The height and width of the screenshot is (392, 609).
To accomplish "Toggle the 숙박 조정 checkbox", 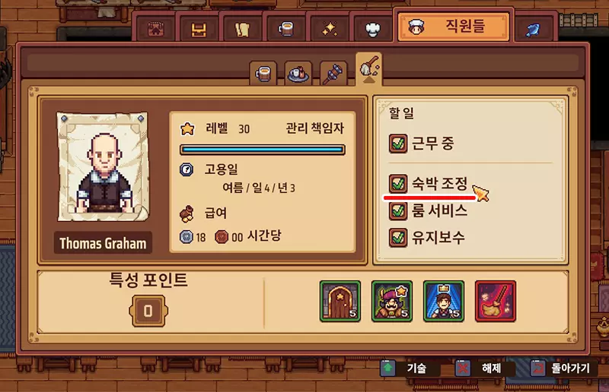I will point(397,183).
